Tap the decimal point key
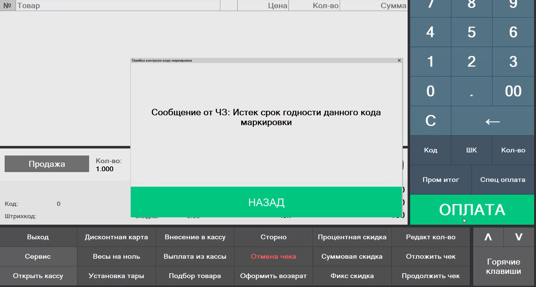The height and width of the screenshot is (287, 536). 471,91
